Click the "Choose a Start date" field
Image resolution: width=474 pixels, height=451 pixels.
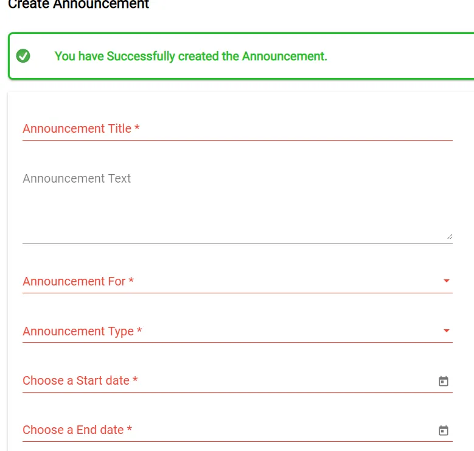coord(75,380)
